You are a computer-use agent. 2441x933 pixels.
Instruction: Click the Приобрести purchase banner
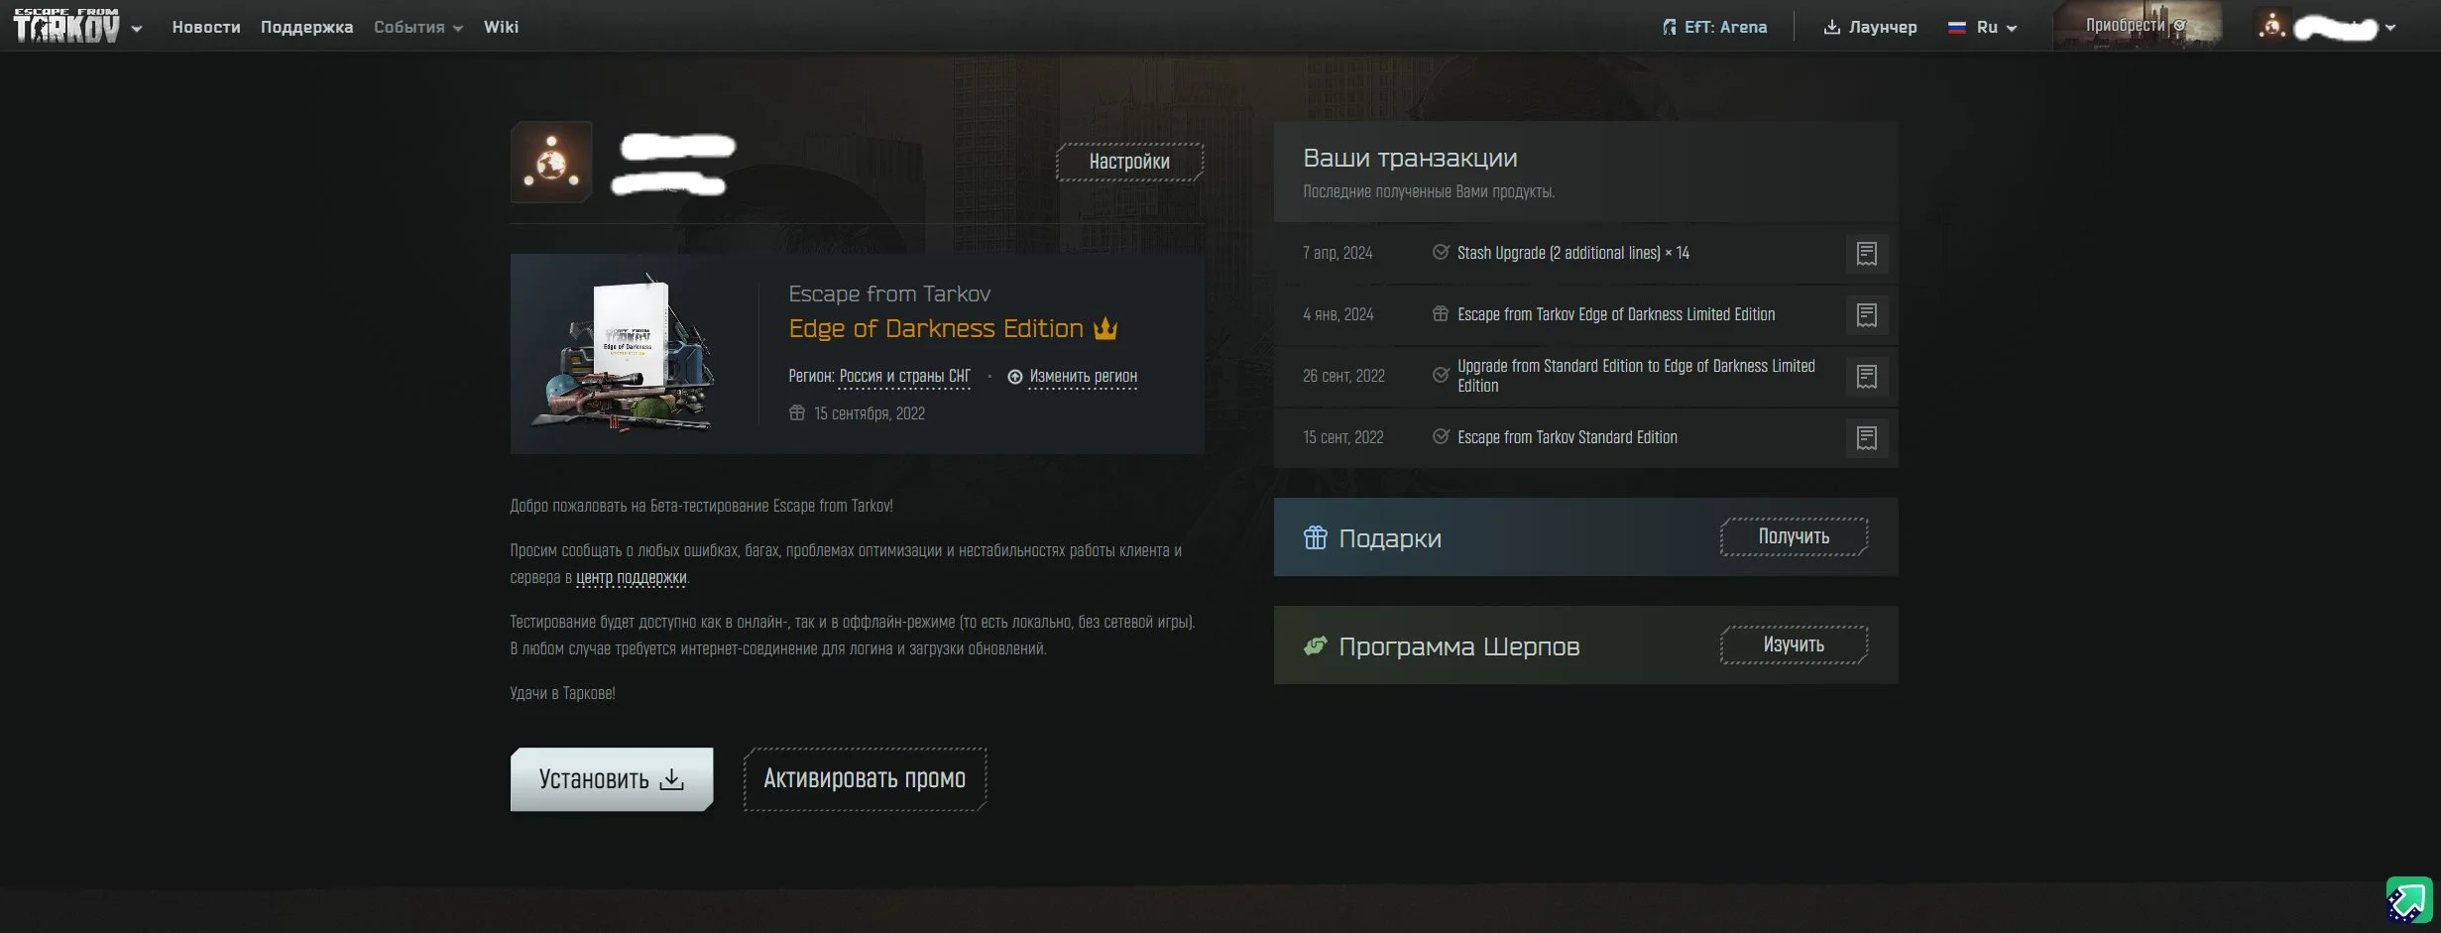tap(2137, 26)
